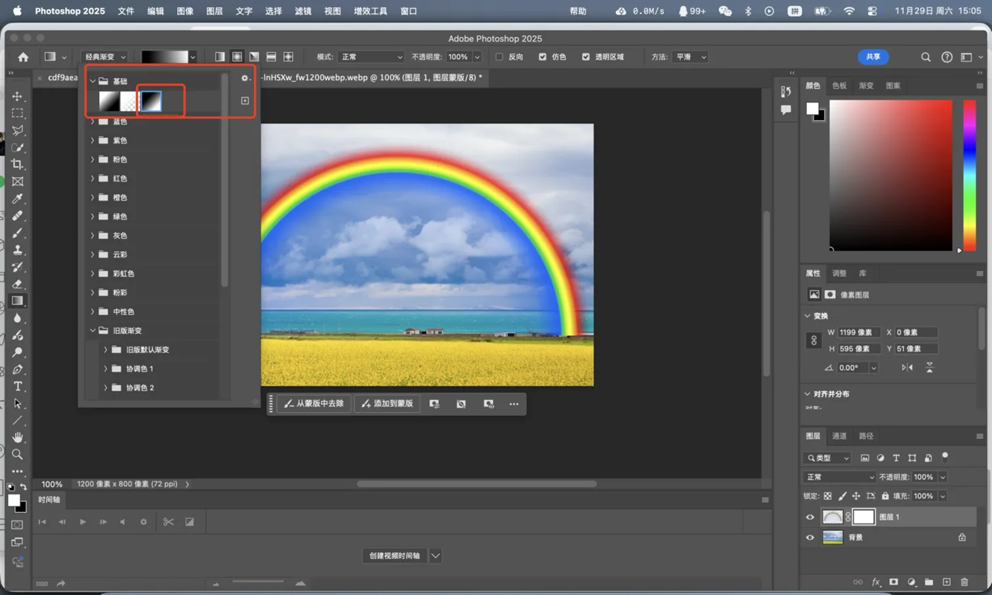
Task: Pick the Hand tool
Action: coord(18,437)
